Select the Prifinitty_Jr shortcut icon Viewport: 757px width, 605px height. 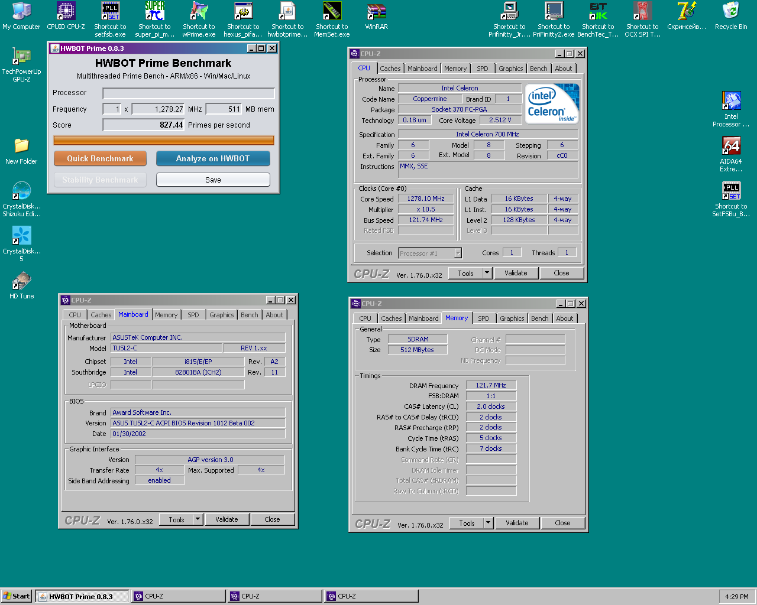tap(509, 19)
